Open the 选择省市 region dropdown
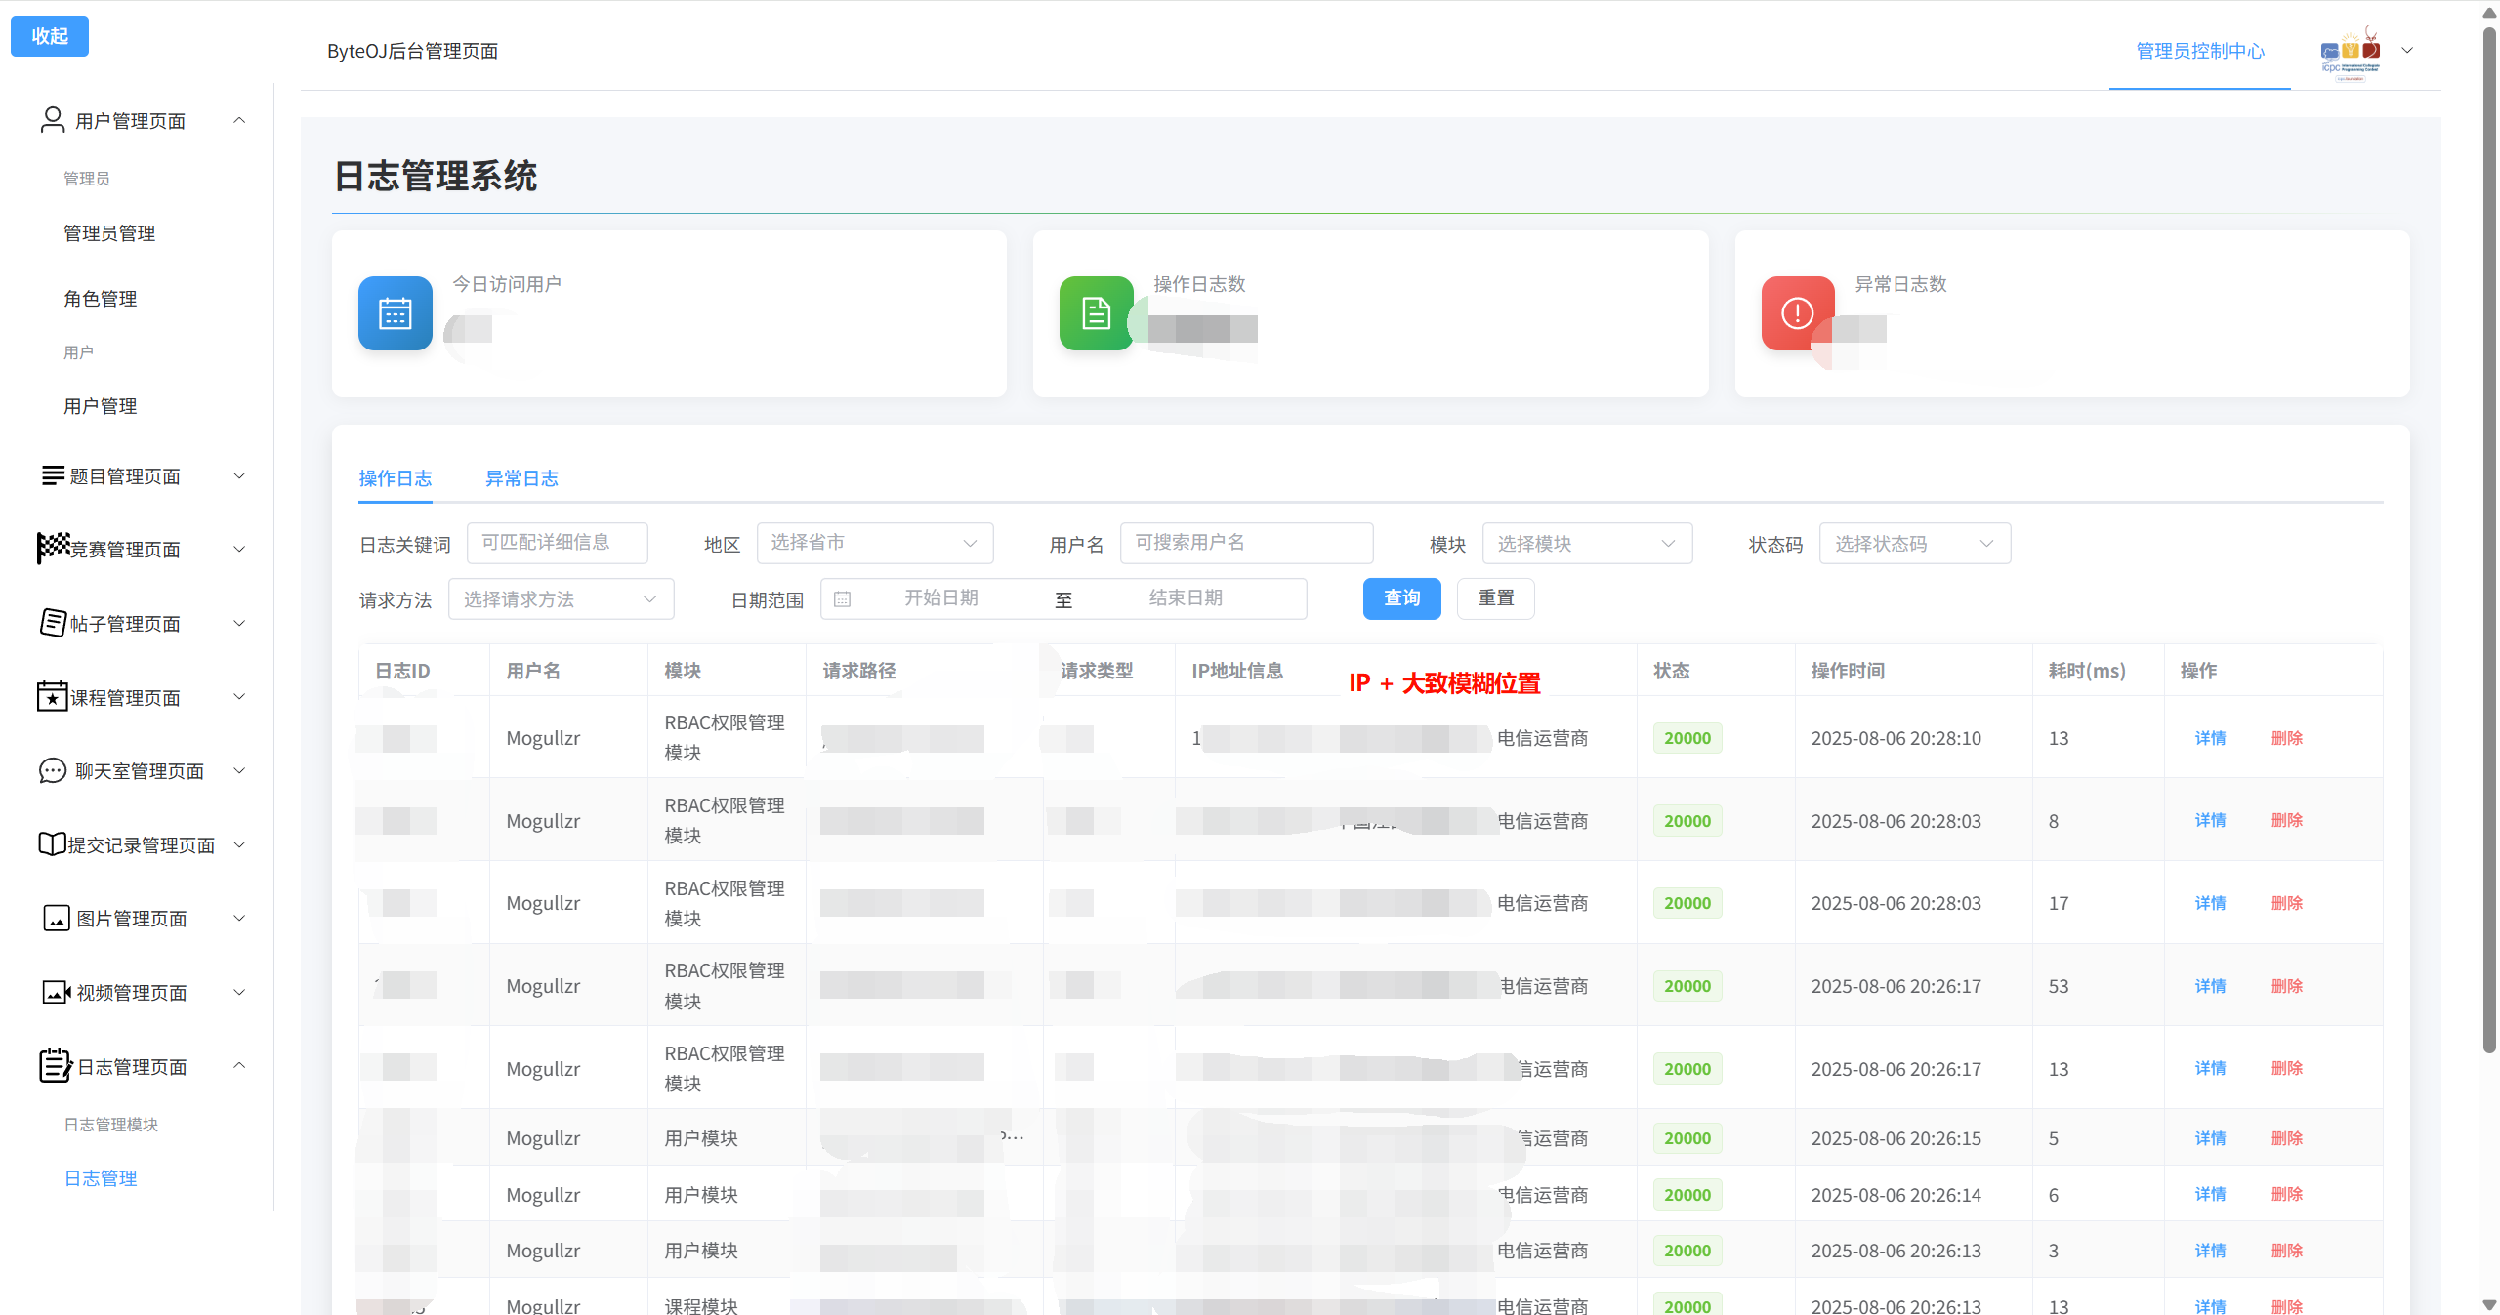This screenshot has width=2500, height=1315. point(874,543)
